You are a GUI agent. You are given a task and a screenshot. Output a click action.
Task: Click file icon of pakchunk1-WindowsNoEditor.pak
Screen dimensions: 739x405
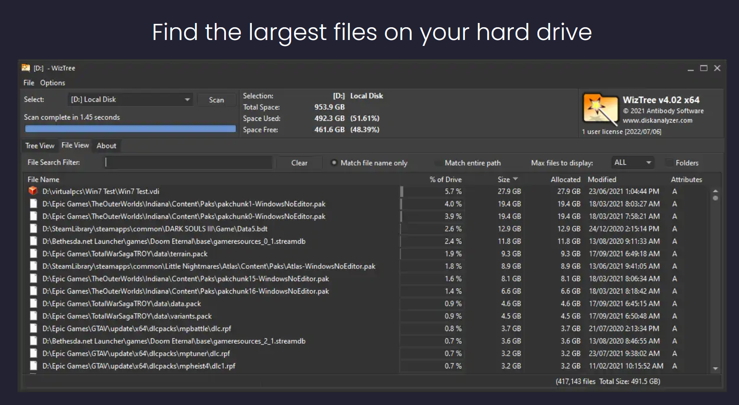click(33, 204)
